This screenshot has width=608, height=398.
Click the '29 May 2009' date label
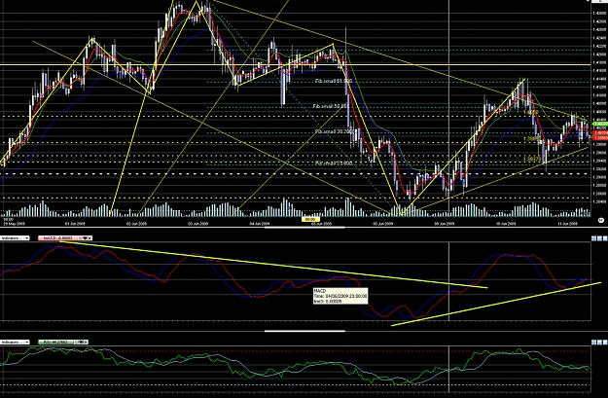(14, 224)
